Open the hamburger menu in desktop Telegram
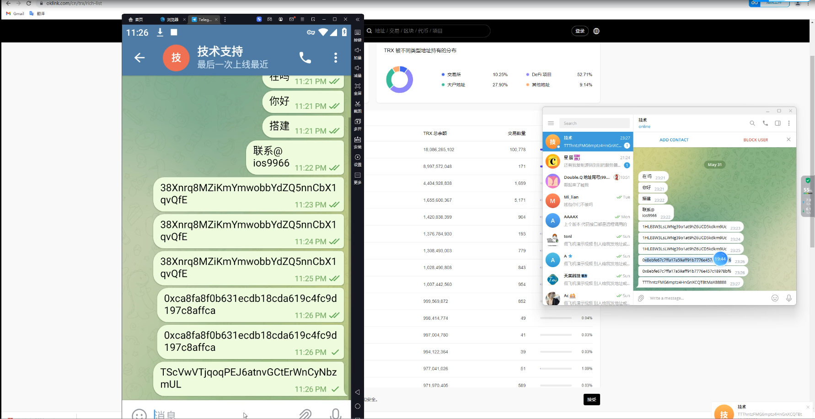815x419 pixels. [551, 123]
